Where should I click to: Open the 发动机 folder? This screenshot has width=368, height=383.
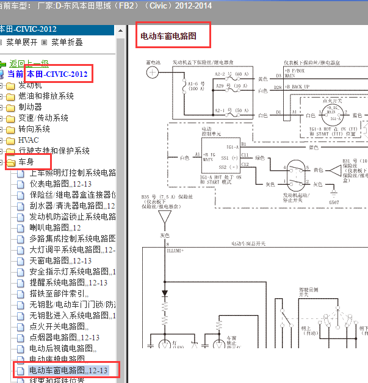pos(30,85)
